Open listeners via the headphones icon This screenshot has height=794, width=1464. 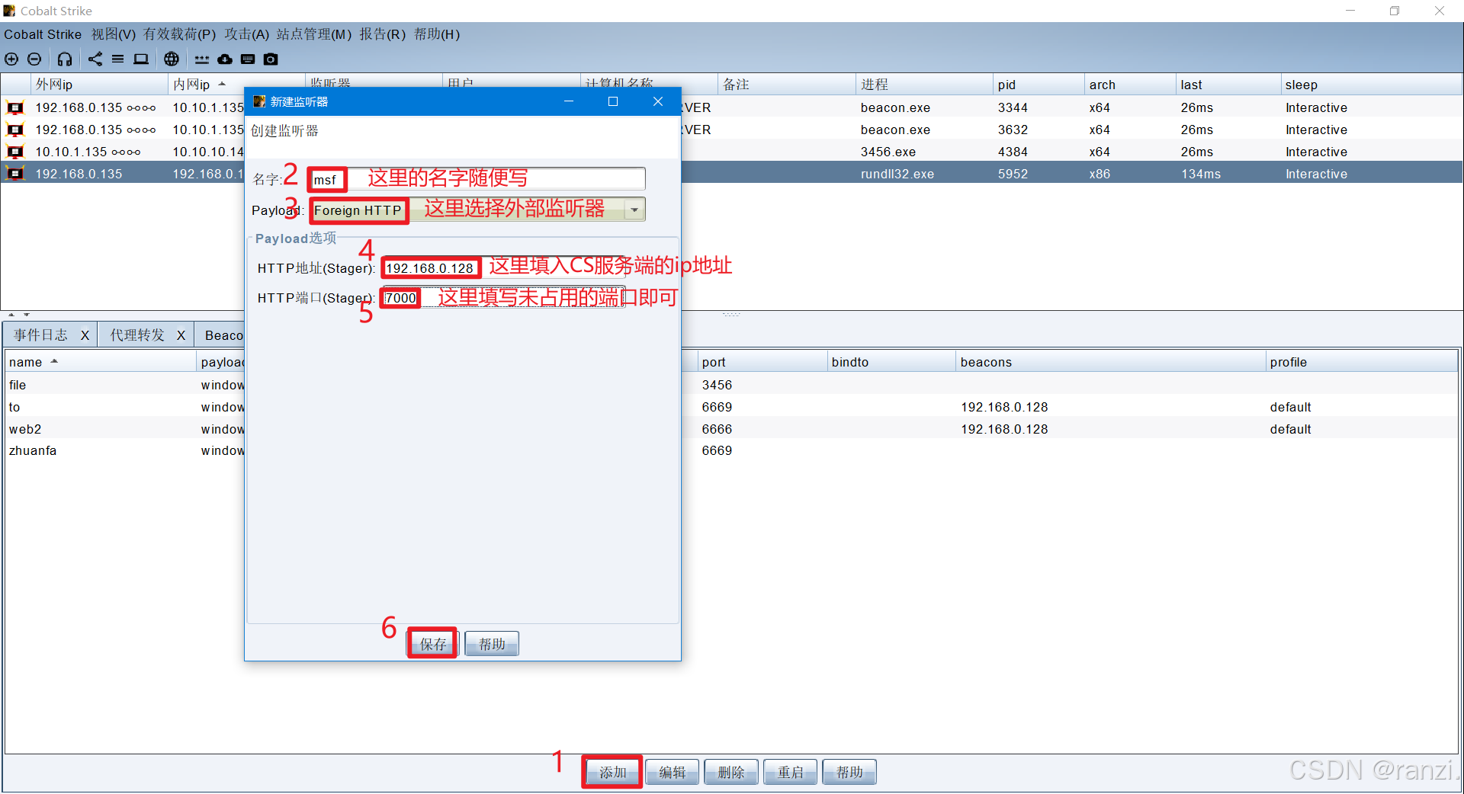click(x=65, y=59)
